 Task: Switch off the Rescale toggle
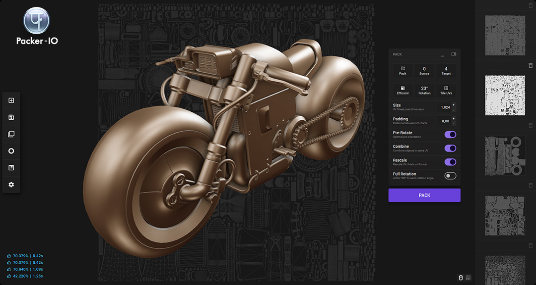(450, 162)
